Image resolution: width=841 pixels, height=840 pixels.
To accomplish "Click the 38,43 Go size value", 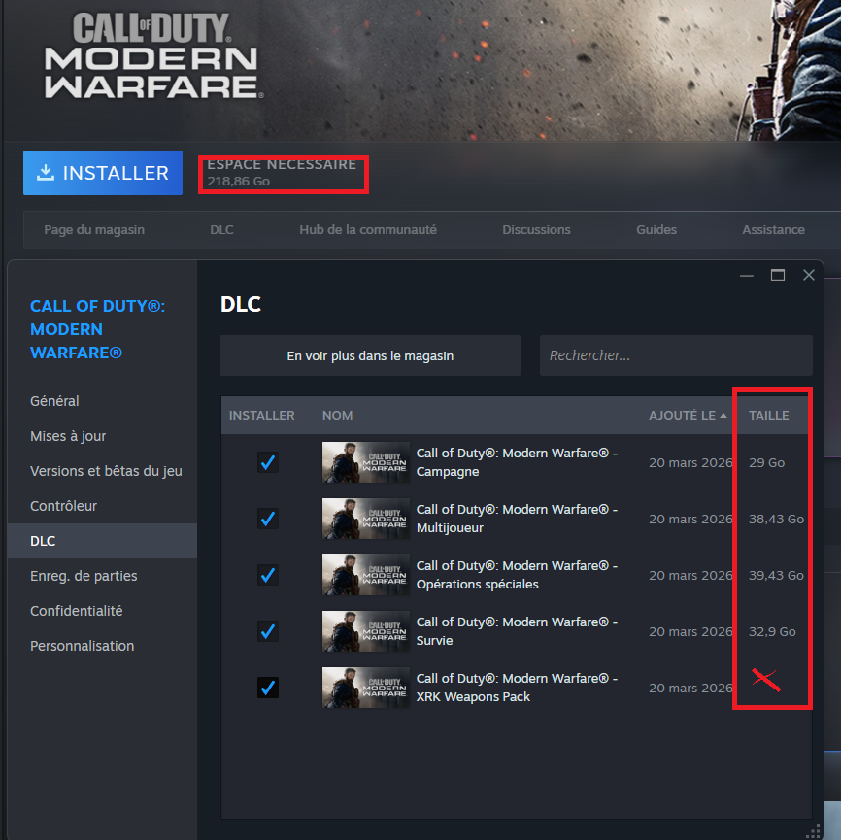I will tap(776, 519).
